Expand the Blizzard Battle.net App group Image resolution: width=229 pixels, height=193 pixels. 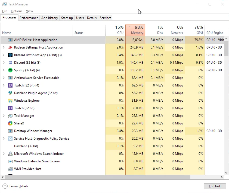(x=4, y=55)
